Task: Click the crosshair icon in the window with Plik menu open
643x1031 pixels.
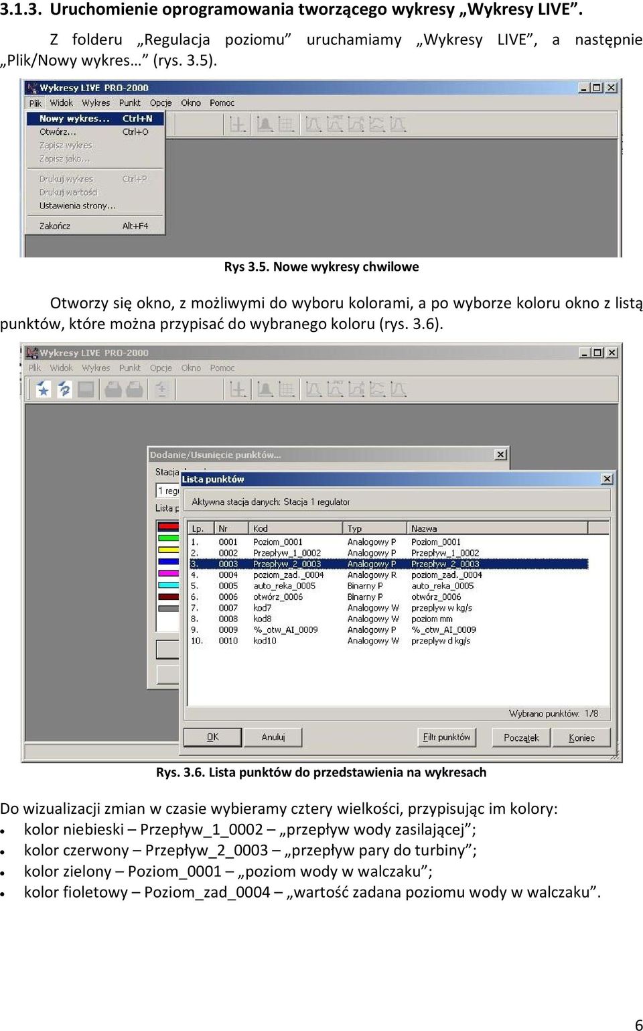Action: (x=238, y=124)
